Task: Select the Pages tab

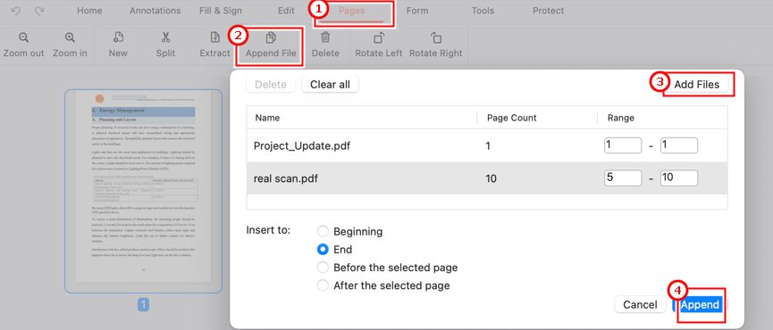Action: [352, 11]
